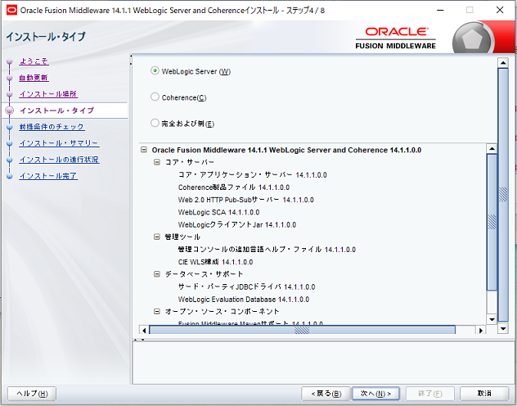Go to the インストール場所 step

(48, 94)
